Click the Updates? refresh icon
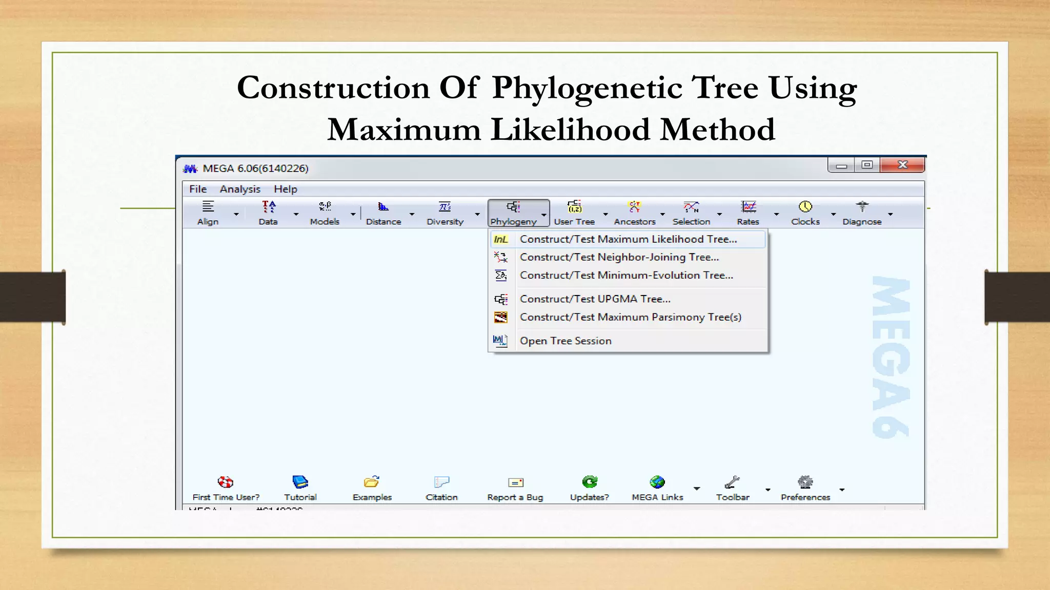Viewport: 1050px width, 590px height. 589,482
